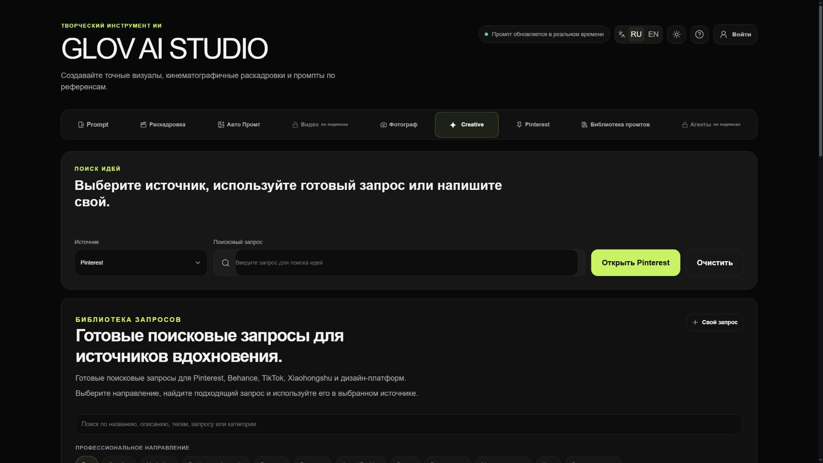823x463 pixels.
Task: Focus the Введите запрос для поиска идей field
Action: tap(406, 263)
